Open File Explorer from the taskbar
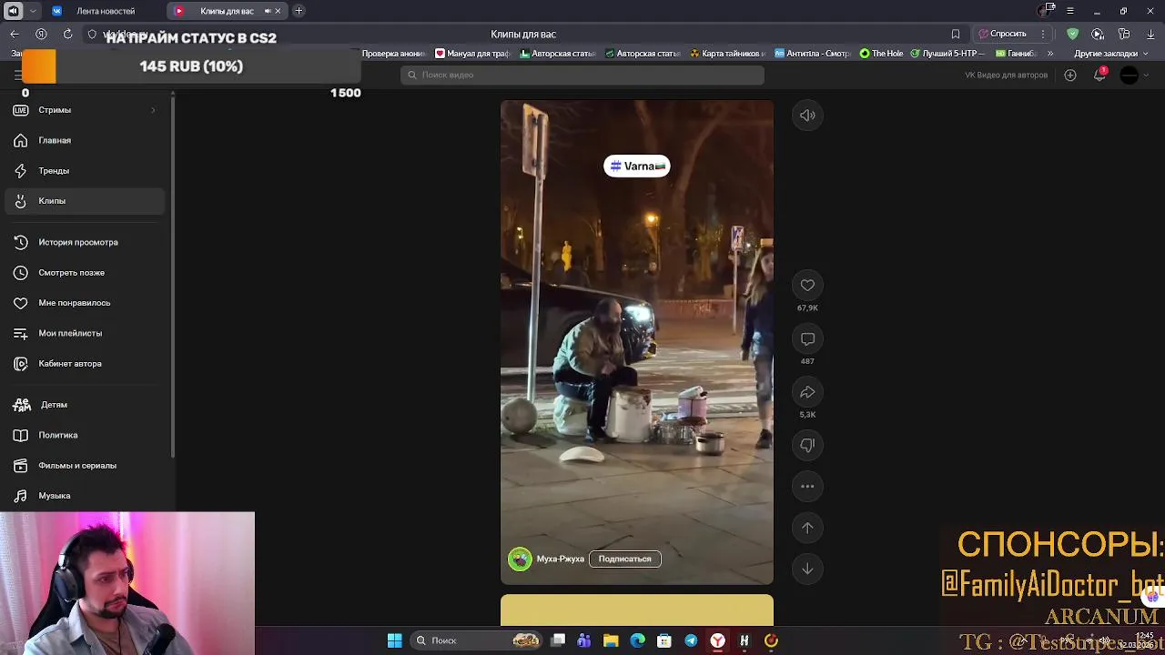 click(611, 640)
